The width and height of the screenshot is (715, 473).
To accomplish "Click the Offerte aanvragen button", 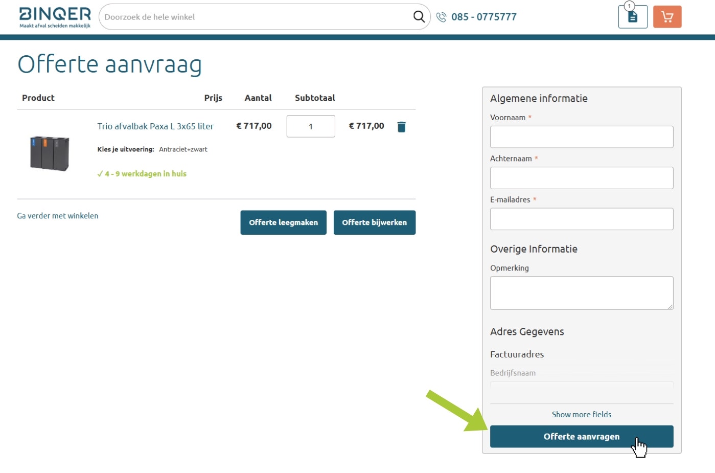I will [x=581, y=436].
